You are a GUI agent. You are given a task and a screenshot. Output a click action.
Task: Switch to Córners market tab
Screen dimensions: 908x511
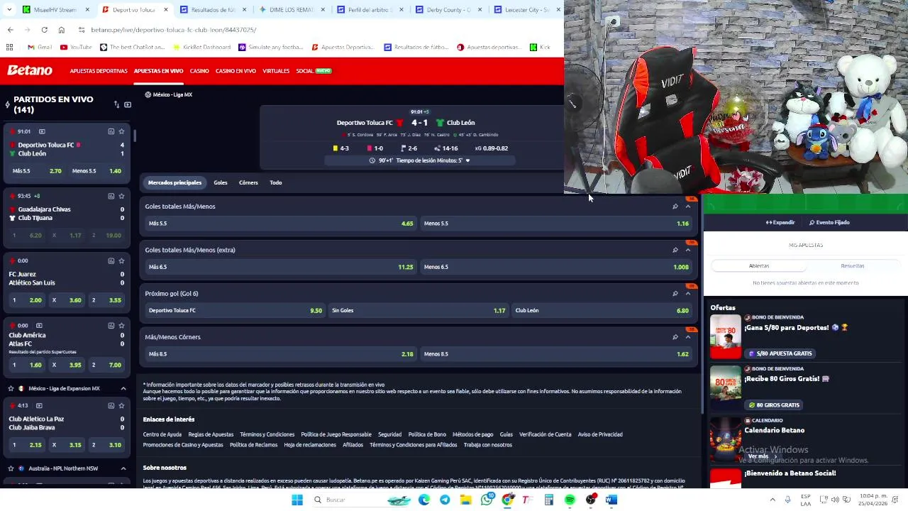[248, 182]
